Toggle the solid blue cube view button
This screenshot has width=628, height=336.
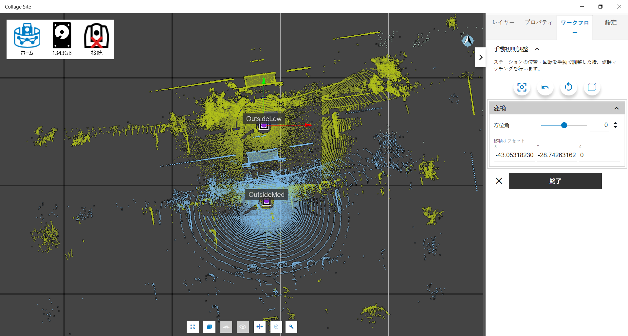[x=209, y=327]
